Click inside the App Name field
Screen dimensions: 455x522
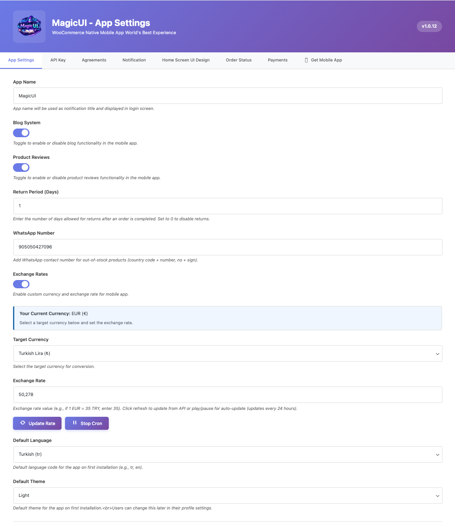tap(227, 96)
